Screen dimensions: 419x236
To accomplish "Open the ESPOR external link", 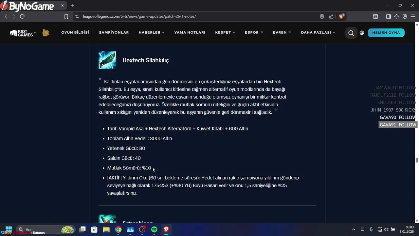I will [254, 32].
